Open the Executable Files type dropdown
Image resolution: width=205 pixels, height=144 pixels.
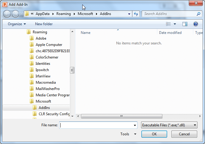tap(169, 125)
